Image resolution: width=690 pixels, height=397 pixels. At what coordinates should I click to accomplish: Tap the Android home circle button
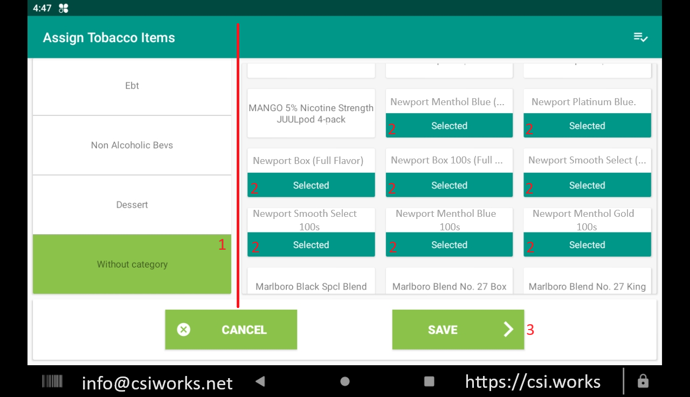click(345, 381)
